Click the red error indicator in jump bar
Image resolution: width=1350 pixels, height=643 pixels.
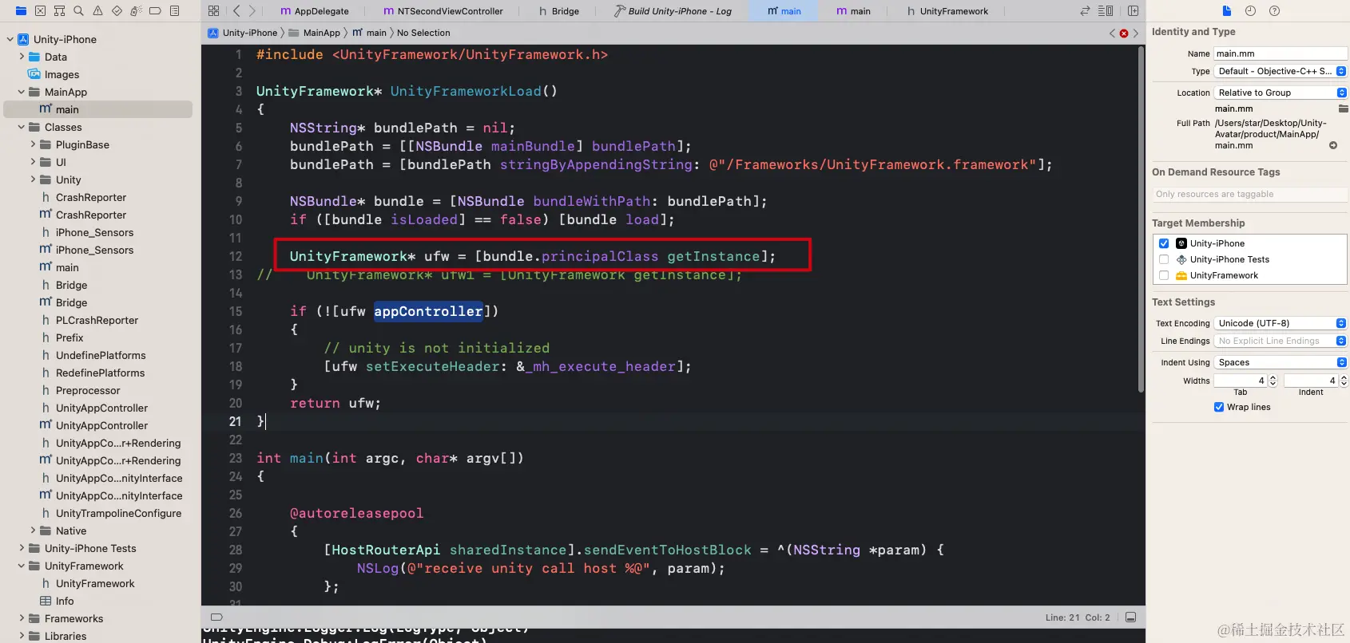click(x=1124, y=34)
